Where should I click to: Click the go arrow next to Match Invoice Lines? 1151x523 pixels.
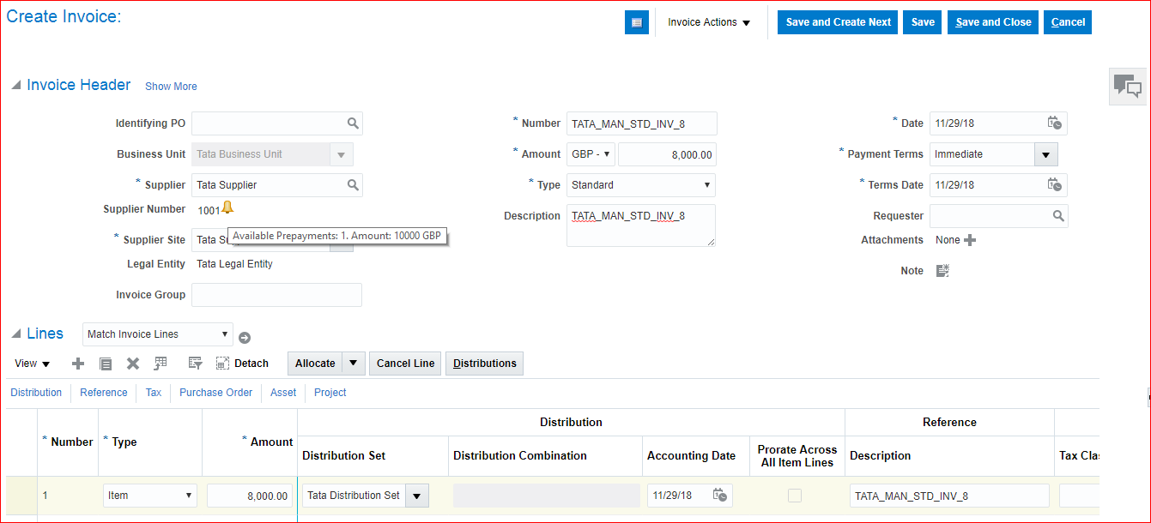coord(245,338)
